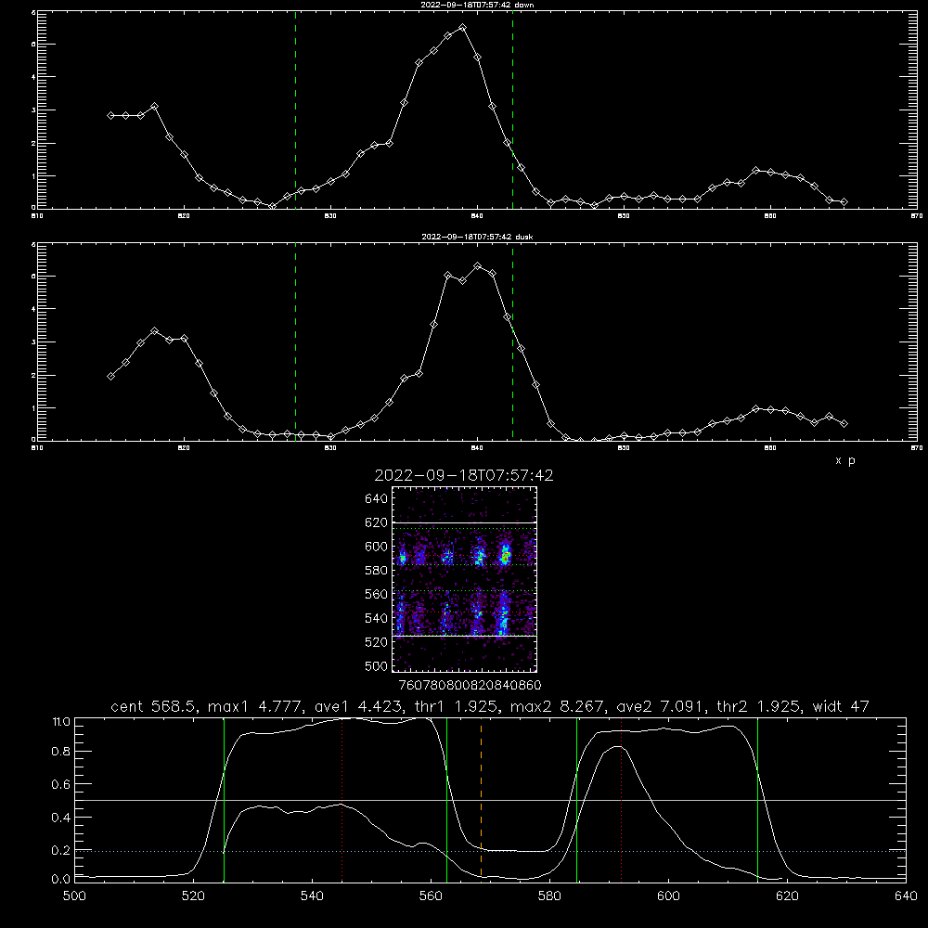Click the 'x p' axis label
Viewport: 928px width, 928px height.
point(845,460)
